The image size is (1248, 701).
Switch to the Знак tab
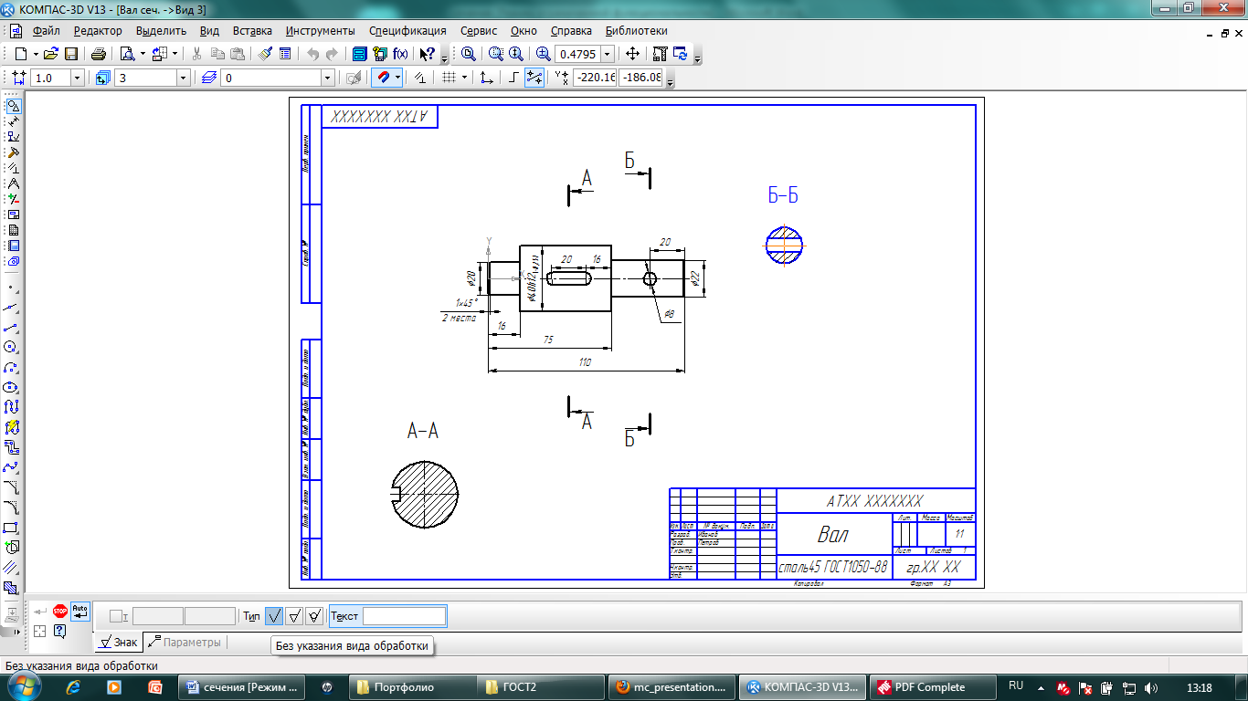click(118, 643)
